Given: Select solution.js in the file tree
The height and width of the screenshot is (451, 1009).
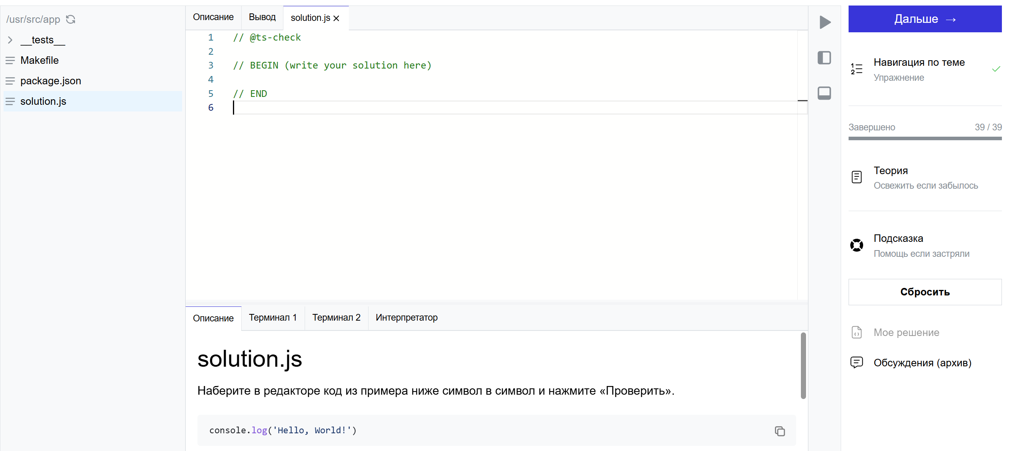Looking at the screenshot, I should click(x=43, y=101).
